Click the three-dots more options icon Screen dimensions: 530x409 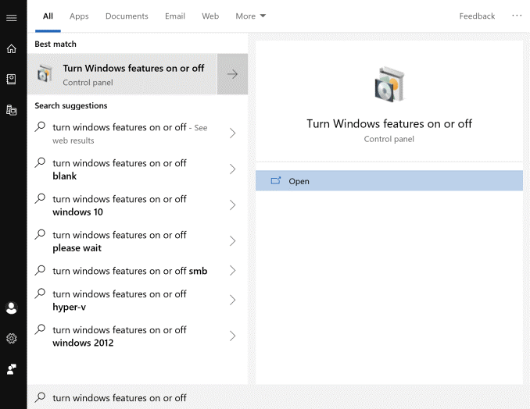pyautogui.click(x=517, y=16)
